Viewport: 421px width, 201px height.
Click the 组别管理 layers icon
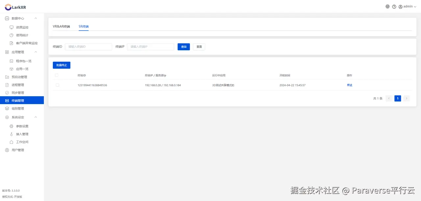7,109
